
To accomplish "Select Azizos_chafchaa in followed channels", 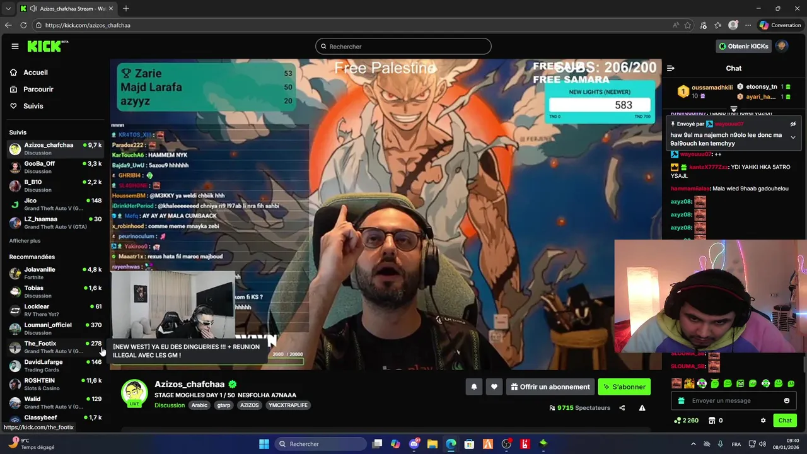I will (x=55, y=148).
